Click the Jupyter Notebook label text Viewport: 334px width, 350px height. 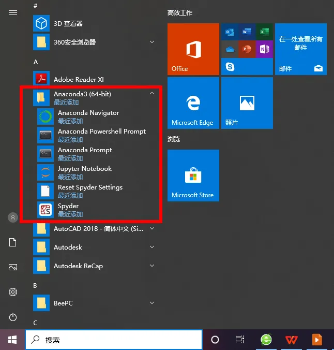[85, 168]
